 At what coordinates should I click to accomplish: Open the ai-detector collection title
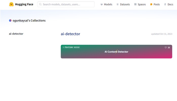tap(71, 34)
